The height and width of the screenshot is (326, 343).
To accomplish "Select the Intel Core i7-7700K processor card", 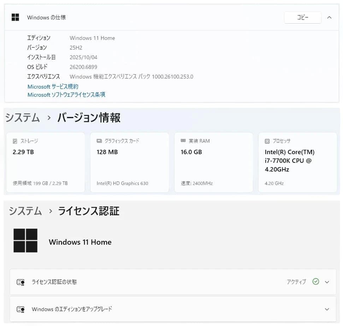I will [x=297, y=162].
